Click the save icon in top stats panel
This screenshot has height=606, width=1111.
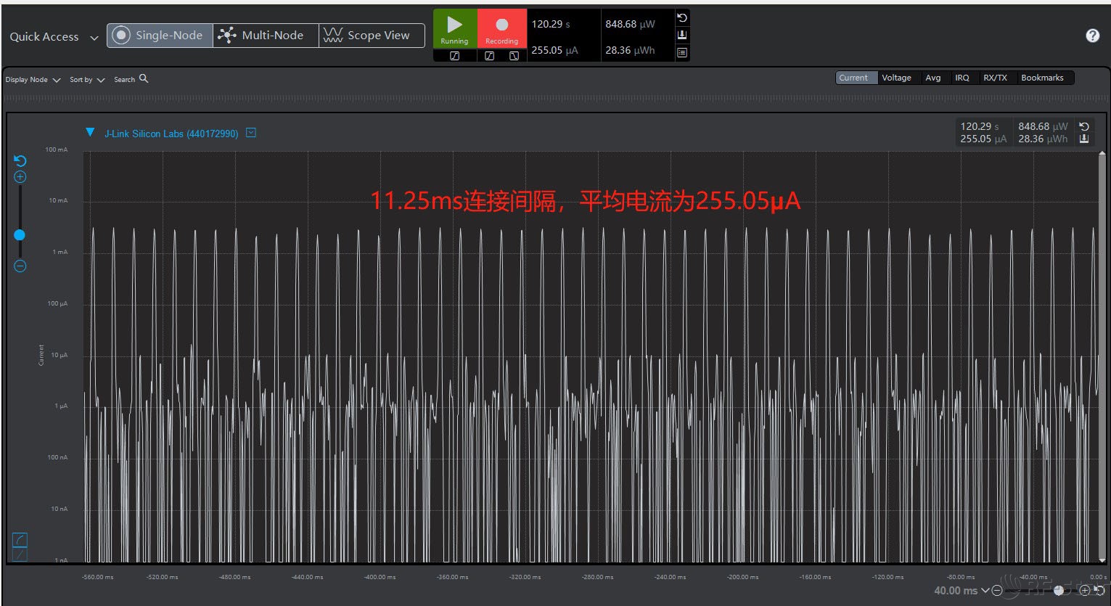[681, 35]
